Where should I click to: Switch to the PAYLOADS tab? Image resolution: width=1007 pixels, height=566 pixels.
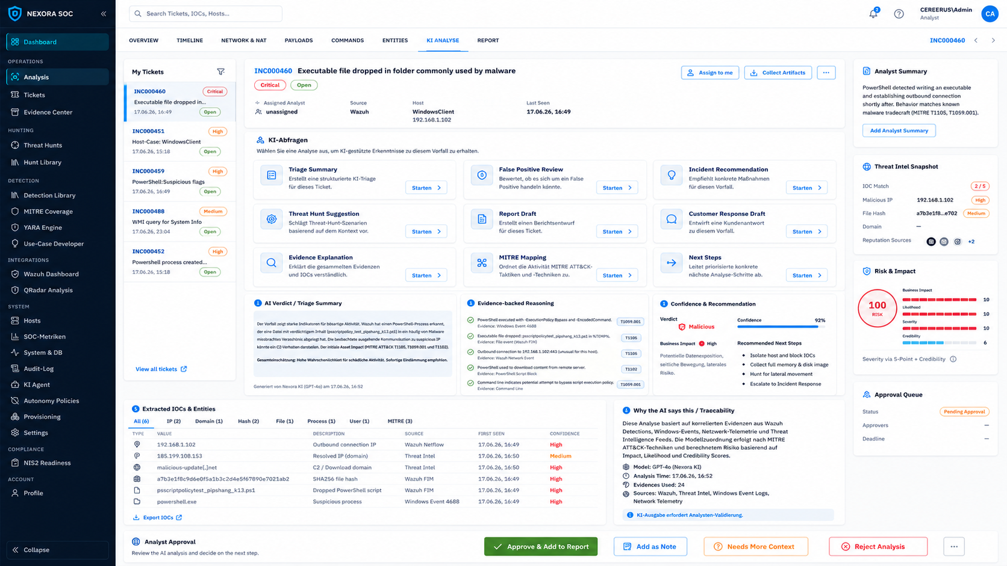(x=299, y=40)
